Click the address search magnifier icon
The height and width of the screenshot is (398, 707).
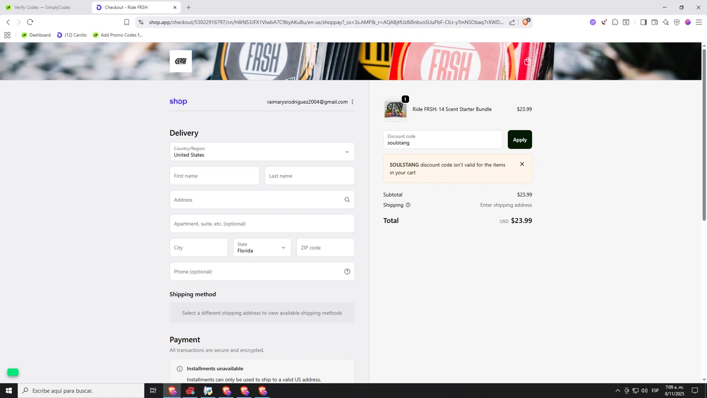click(x=347, y=200)
